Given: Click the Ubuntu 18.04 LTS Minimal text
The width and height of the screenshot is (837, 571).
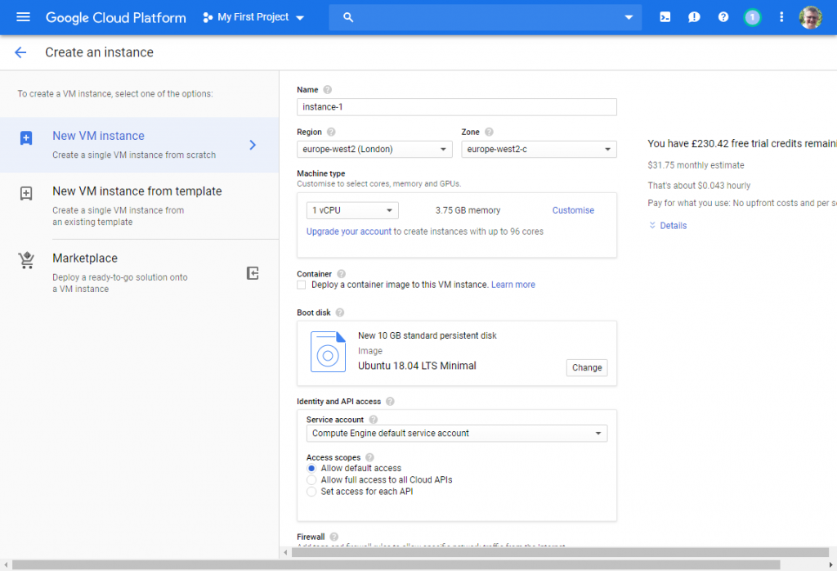Looking at the screenshot, I should tap(417, 366).
